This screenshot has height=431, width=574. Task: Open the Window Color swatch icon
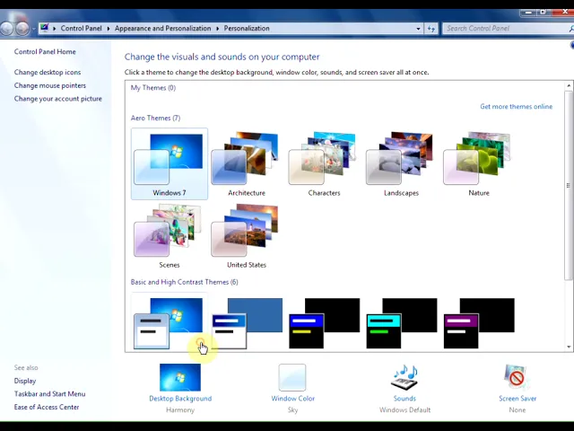[x=292, y=377]
